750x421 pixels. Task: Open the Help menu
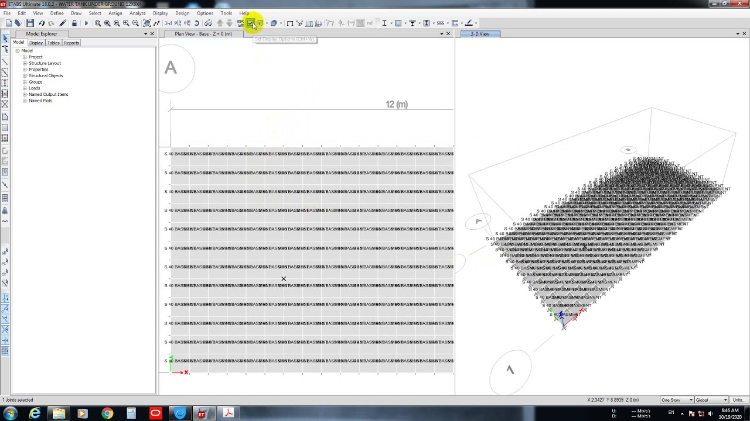244,13
